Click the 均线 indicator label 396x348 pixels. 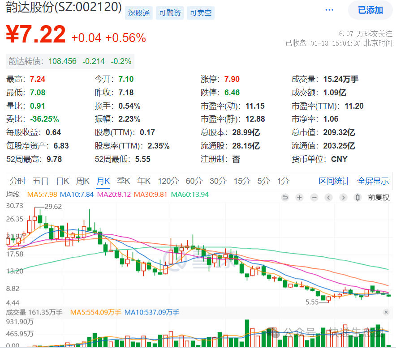(13, 195)
